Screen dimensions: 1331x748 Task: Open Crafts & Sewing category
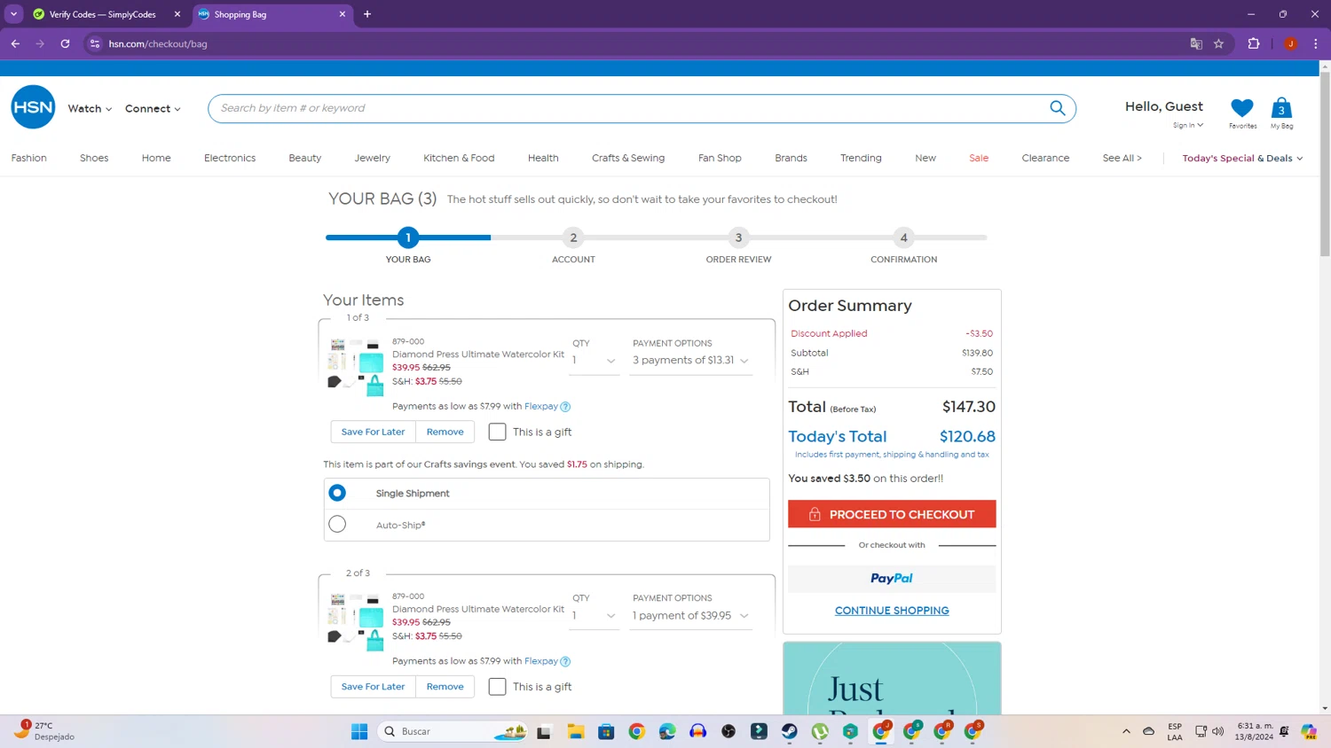coord(628,158)
